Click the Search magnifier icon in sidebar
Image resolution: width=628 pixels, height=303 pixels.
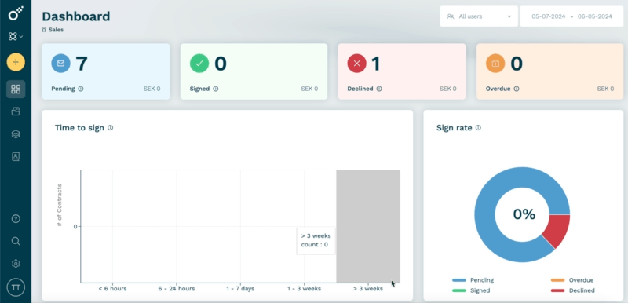coord(16,241)
